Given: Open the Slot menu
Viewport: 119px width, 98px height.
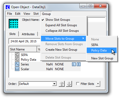Looking at the screenshot, I should pos(36,14).
